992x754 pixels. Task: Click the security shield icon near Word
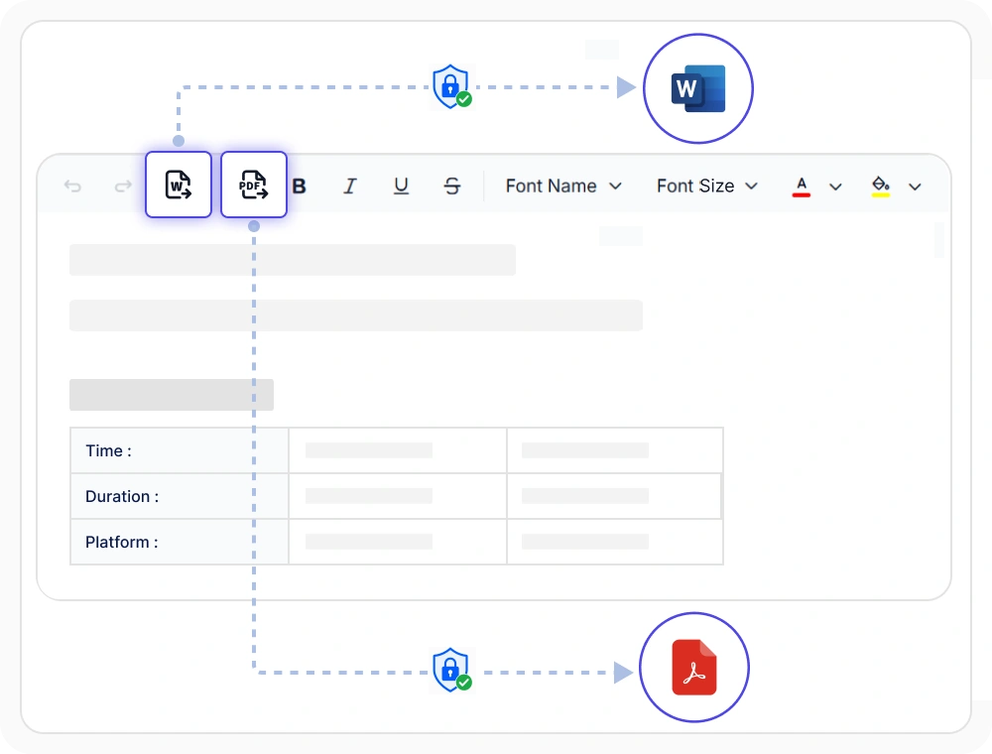[x=451, y=86]
